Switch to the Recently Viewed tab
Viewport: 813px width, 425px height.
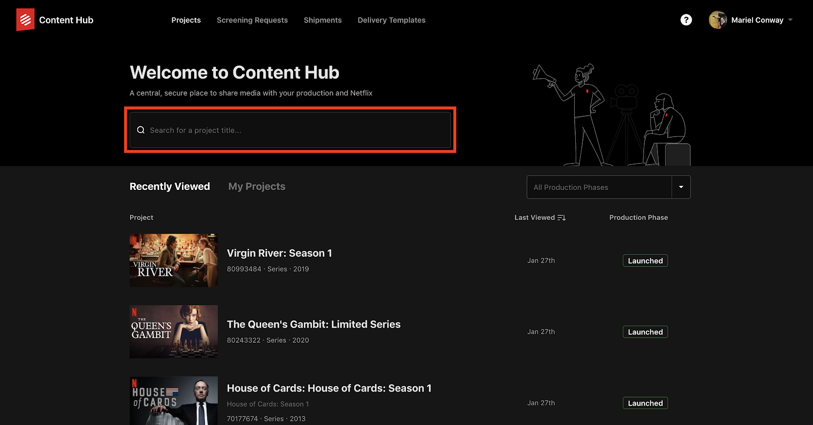pyautogui.click(x=170, y=186)
